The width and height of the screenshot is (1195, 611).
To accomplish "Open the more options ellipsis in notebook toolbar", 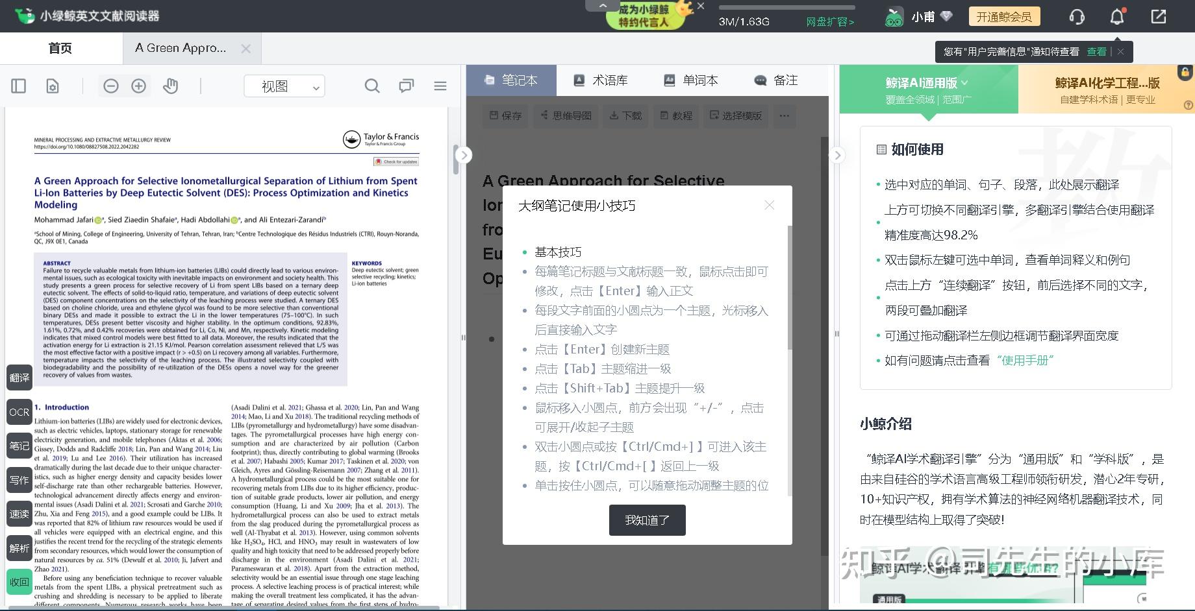I will [785, 115].
